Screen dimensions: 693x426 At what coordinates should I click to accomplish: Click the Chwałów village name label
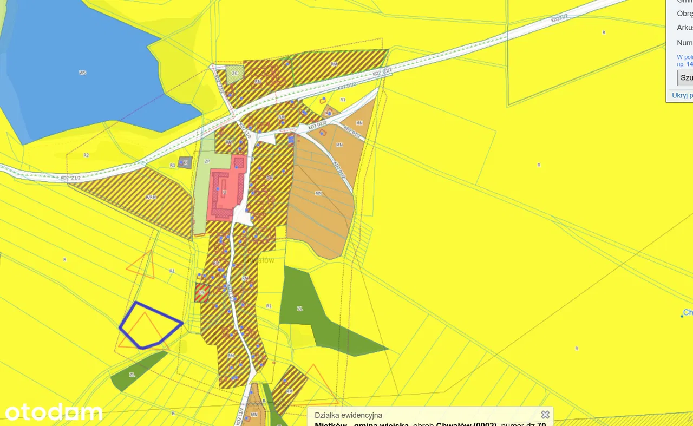point(259,260)
